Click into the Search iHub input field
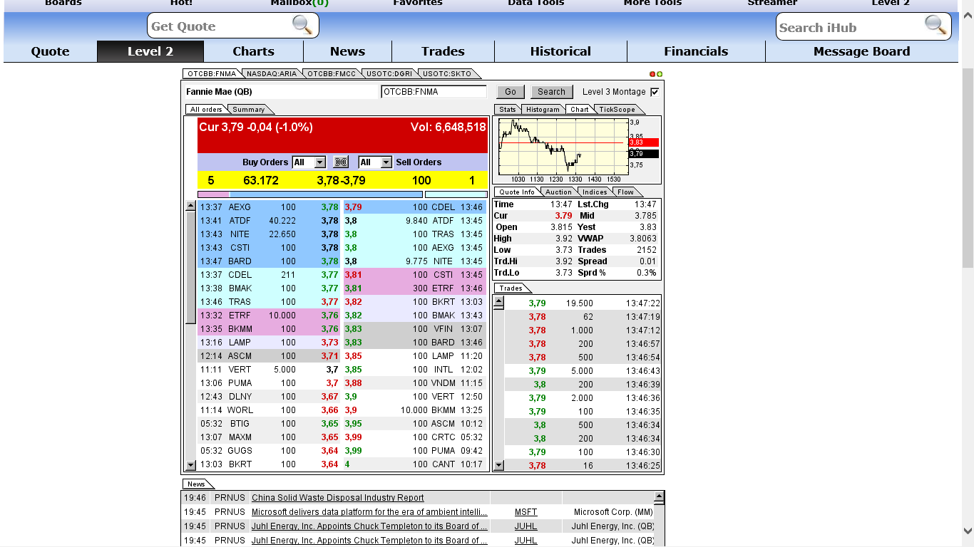This screenshot has width=974, height=547. tap(850, 28)
